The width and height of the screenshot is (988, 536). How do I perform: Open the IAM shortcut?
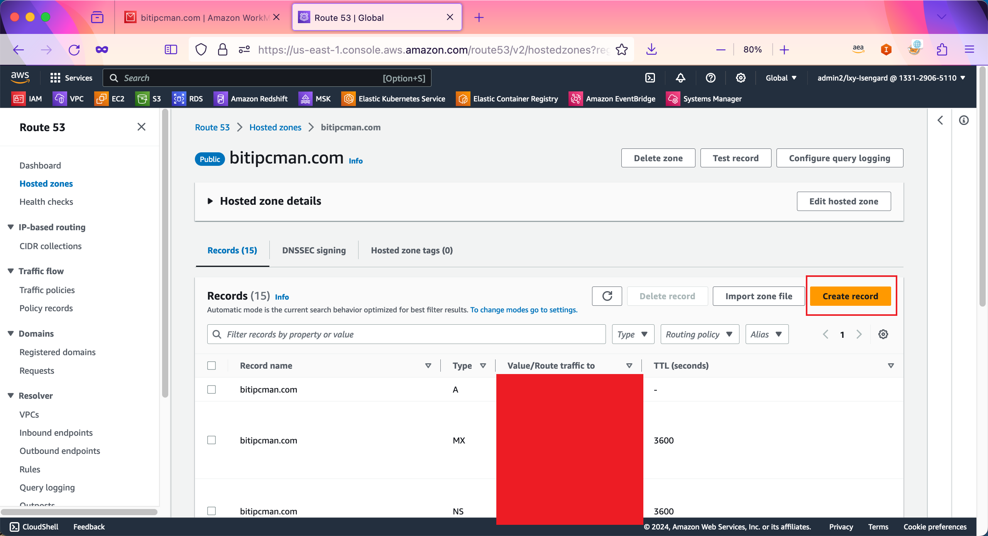click(27, 99)
